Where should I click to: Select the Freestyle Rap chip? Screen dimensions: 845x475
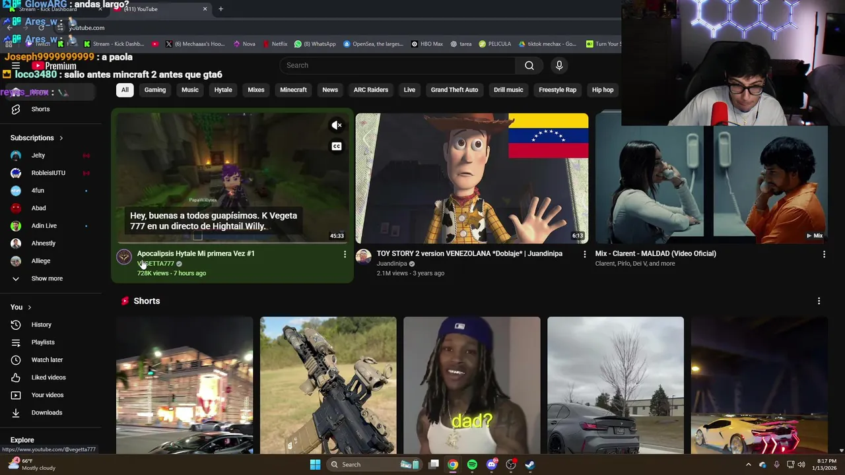pyautogui.click(x=557, y=90)
